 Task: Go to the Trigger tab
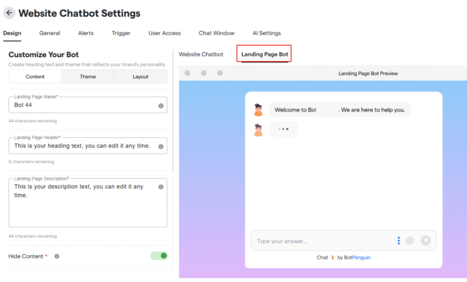coord(121,33)
